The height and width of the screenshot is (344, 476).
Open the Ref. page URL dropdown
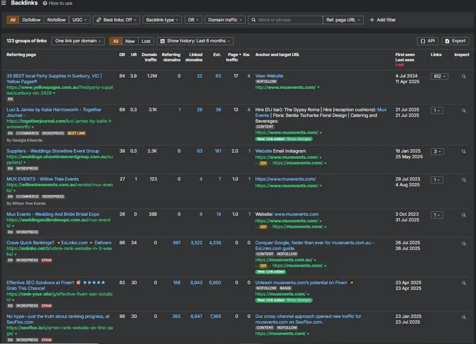(343, 19)
